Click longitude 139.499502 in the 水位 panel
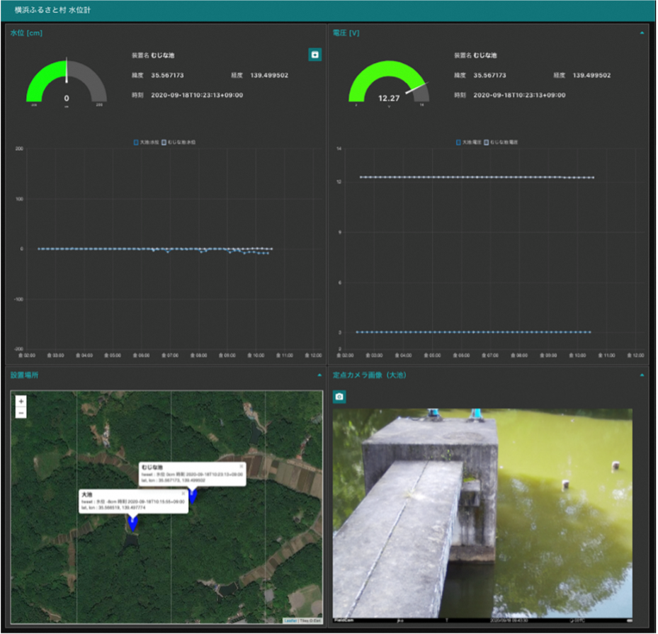Viewport: 658px width, 634px height. click(x=269, y=76)
